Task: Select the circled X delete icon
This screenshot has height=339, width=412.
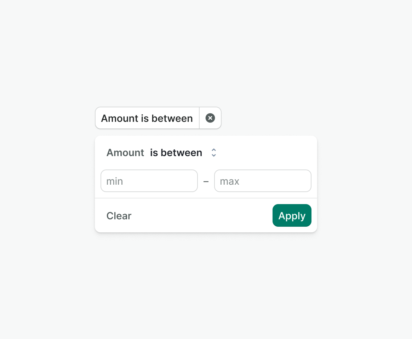Action: coord(210,118)
